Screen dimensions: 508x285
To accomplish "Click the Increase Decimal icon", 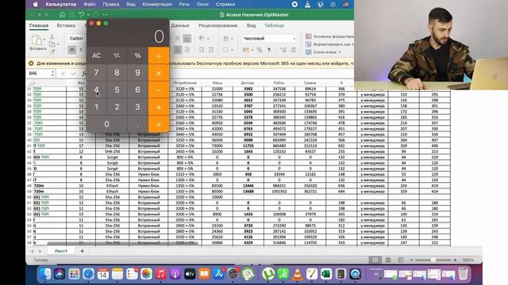I will pyautogui.click(x=283, y=50).
